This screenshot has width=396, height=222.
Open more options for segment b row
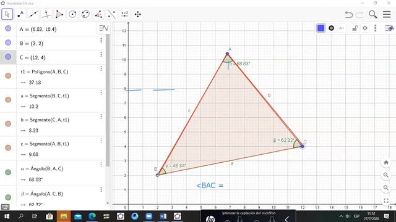[101, 117]
